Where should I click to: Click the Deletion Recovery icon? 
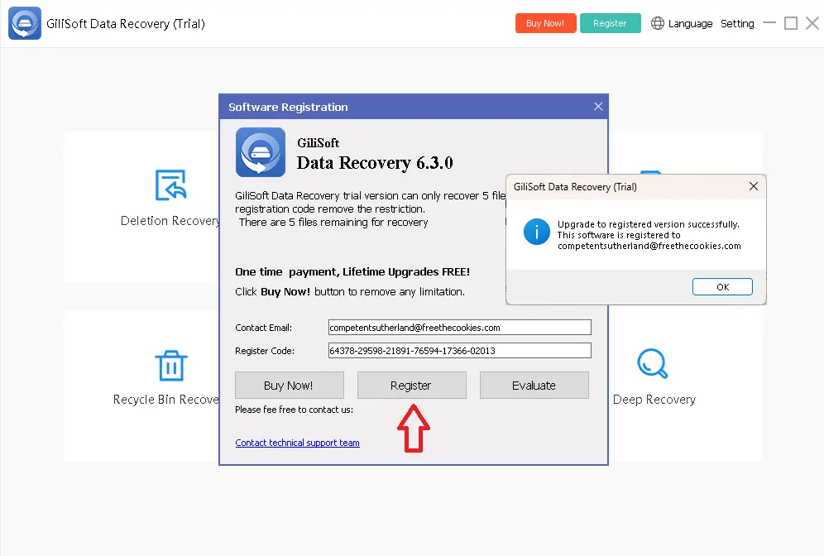coord(171,185)
